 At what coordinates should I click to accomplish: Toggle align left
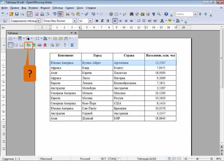[x=115, y=21]
